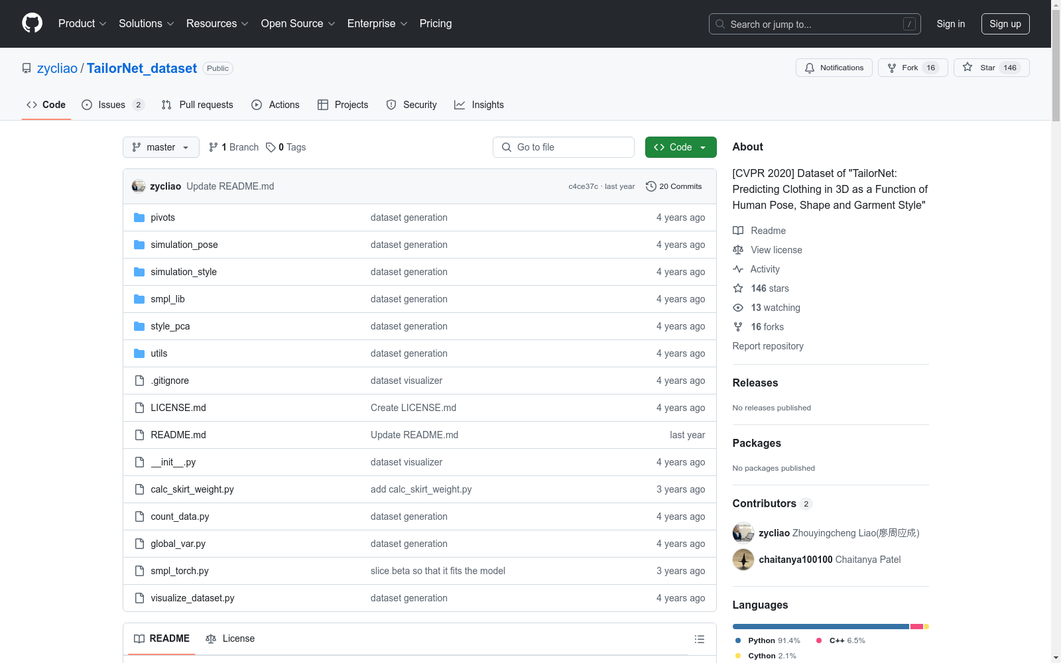Open the smpl_torch.py file link
This screenshot has height=663, width=1061.
pyautogui.click(x=179, y=571)
